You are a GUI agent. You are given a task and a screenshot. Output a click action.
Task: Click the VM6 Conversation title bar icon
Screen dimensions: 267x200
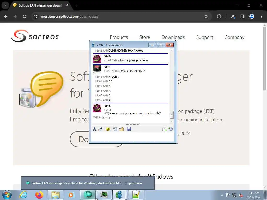click(x=94, y=45)
